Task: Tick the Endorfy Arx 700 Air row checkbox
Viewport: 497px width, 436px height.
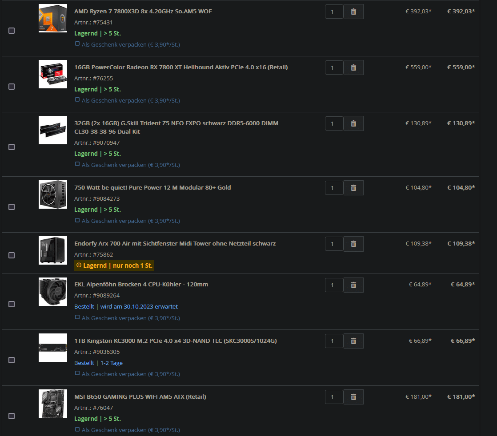Action: point(12,255)
